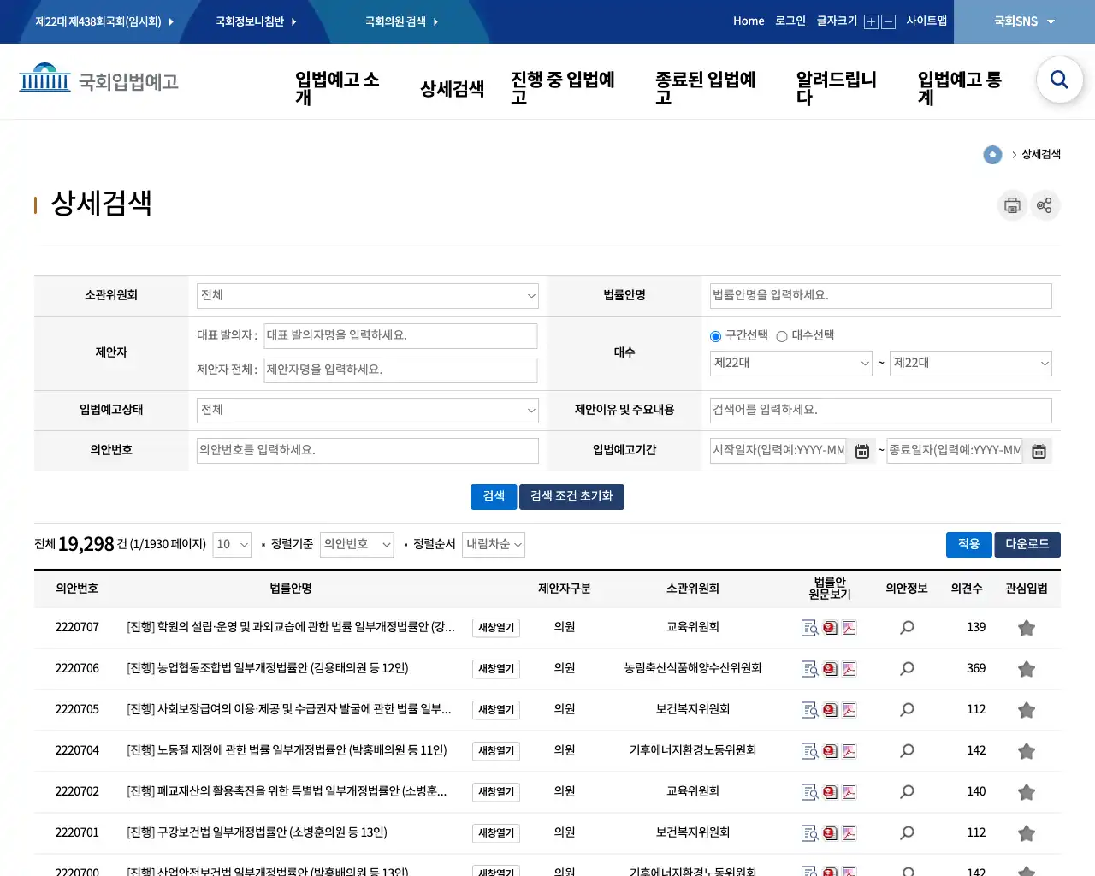
Task: Download HWP file for bill 2220704
Action: click(830, 751)
